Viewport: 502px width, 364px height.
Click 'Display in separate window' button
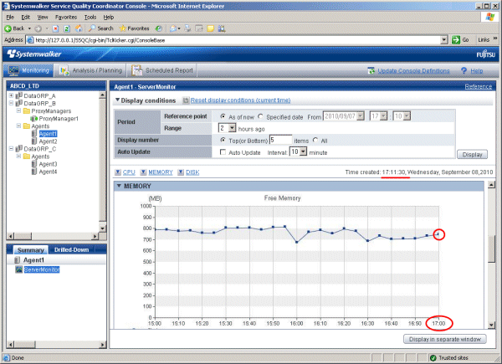click(445, 339)
